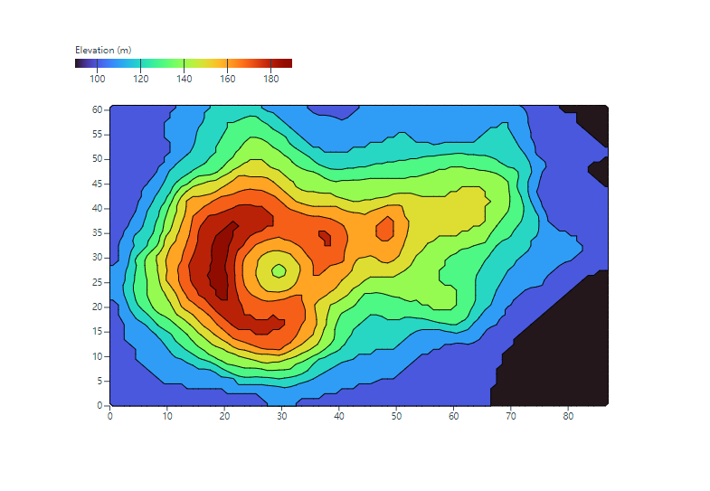Click the small green circle inside yellow ring
This screenshot has width=710, height=491.
click(x=279, y=270)
